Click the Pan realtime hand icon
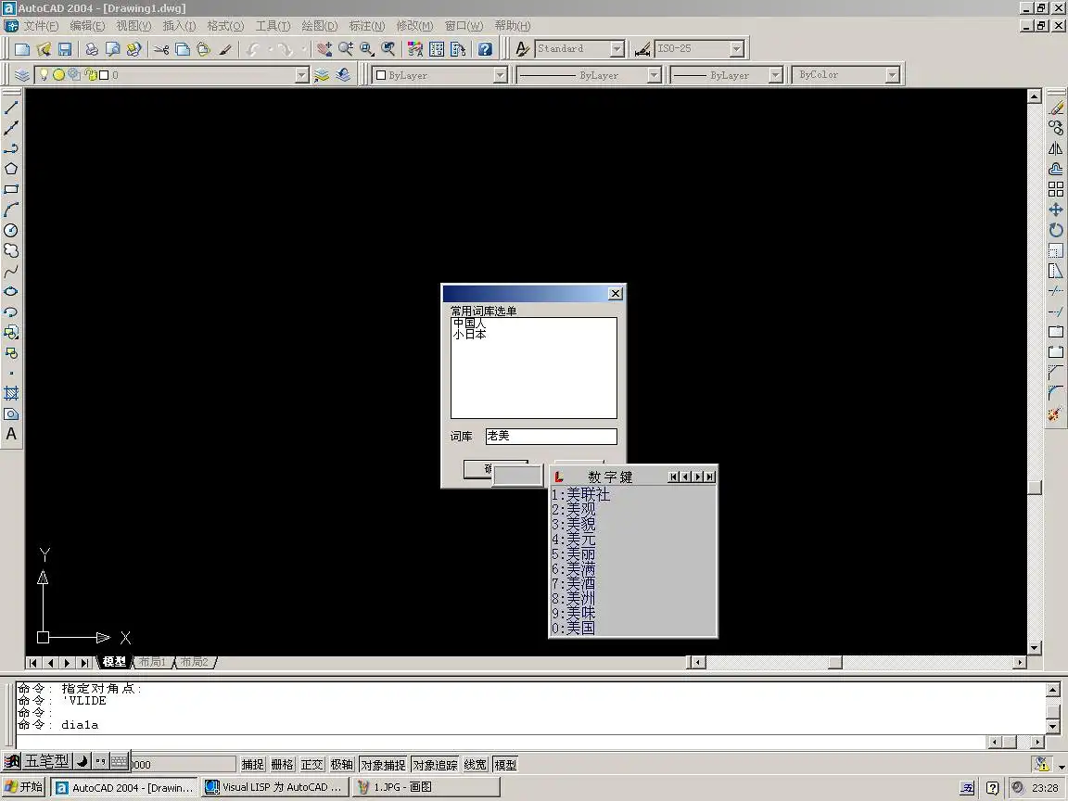Viewport: 1068px width, 801px height. click(x=324, y=49)
